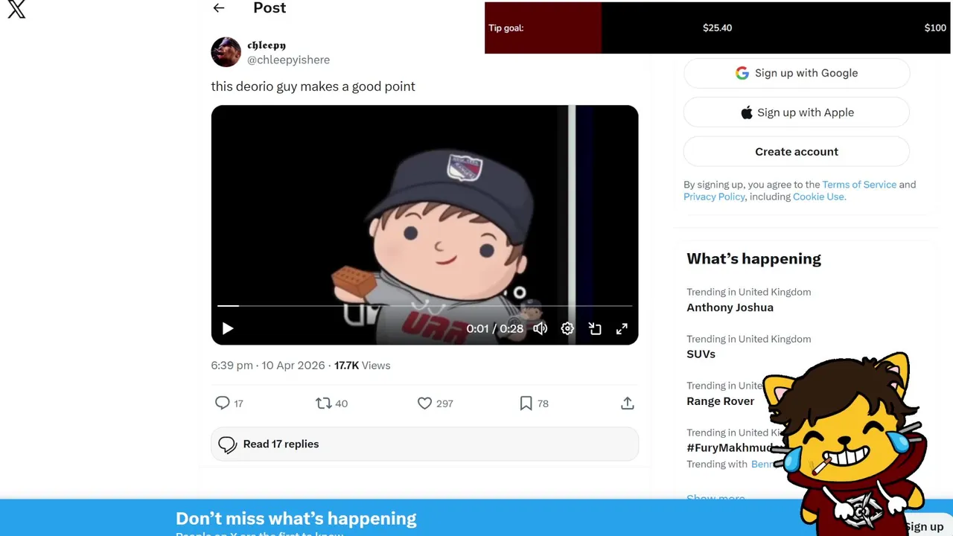Enter fullscreen video mode

coord(622,328)
